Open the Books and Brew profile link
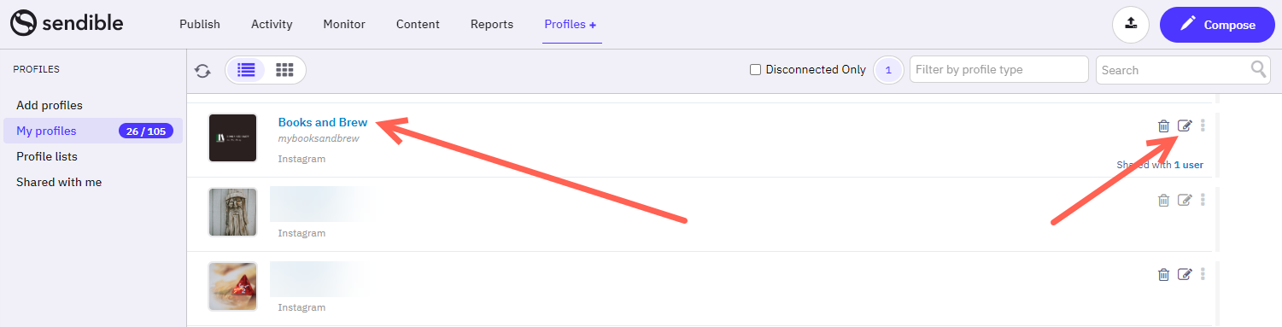The height and width of the screenshot is (327, 1282). [323, 122]
